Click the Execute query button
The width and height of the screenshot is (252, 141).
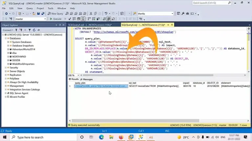(56, 19)
